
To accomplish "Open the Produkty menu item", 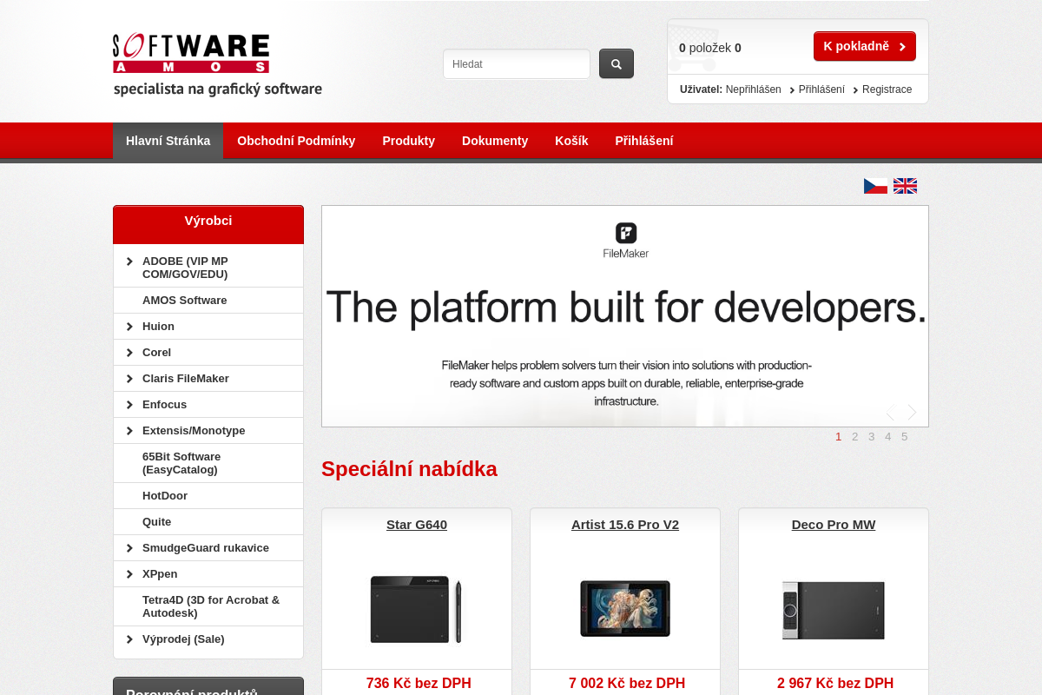I will point(408,141).
